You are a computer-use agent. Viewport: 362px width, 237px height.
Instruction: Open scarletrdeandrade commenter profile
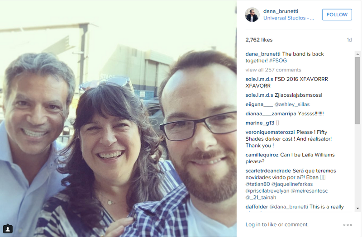268,171
